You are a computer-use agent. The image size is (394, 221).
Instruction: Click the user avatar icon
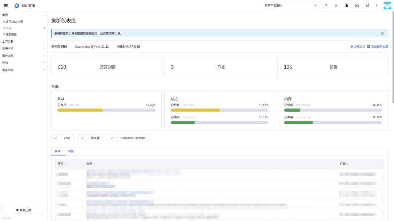click(387, 5)
